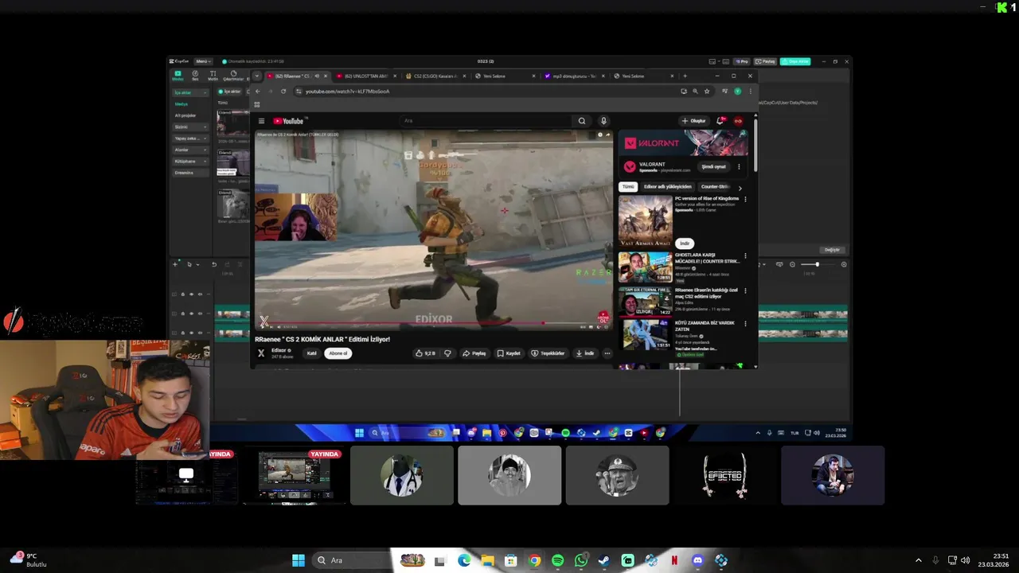Screen dimensions: 1019x573
Task: Click CapCut timeline zoom-out icon
Action: (x=792, y=264)
